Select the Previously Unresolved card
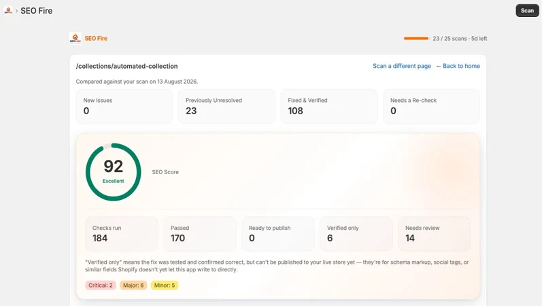544x306 pixels. coord(227,107)
